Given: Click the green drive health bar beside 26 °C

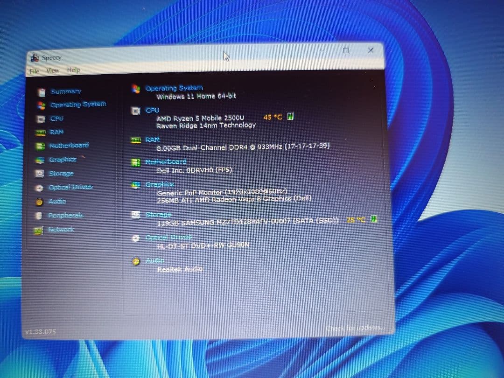Looking at the screenshot, I should pos(373,219).
